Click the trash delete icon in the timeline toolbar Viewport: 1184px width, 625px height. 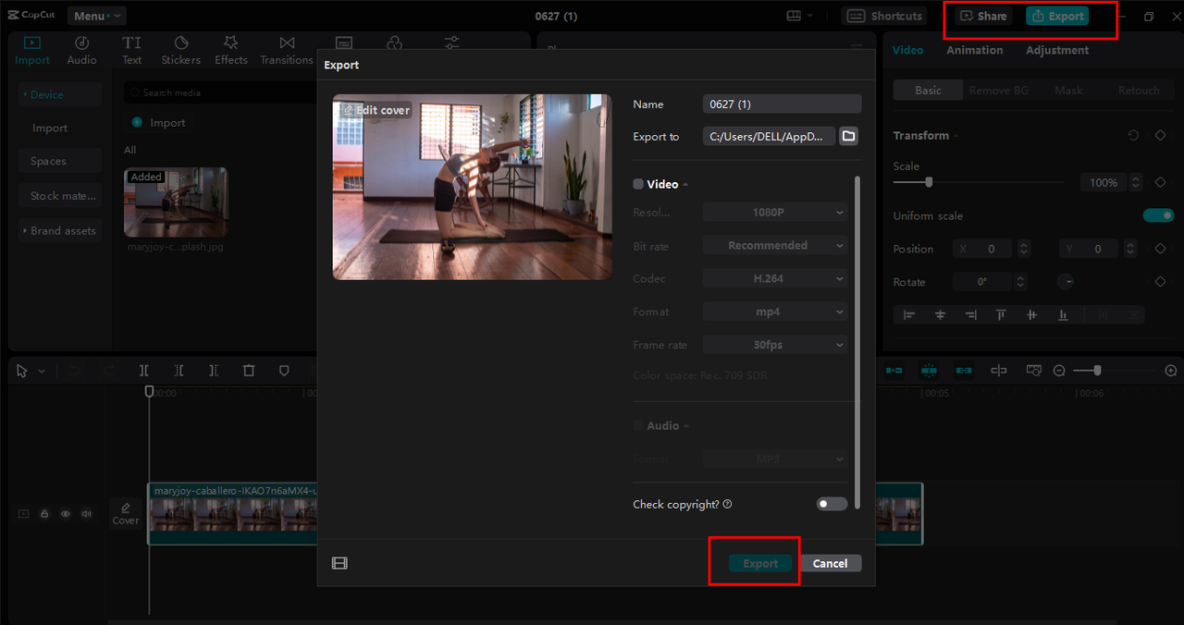249,370
